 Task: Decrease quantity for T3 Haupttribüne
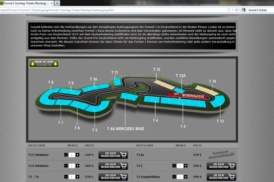(x=174, y=177)
